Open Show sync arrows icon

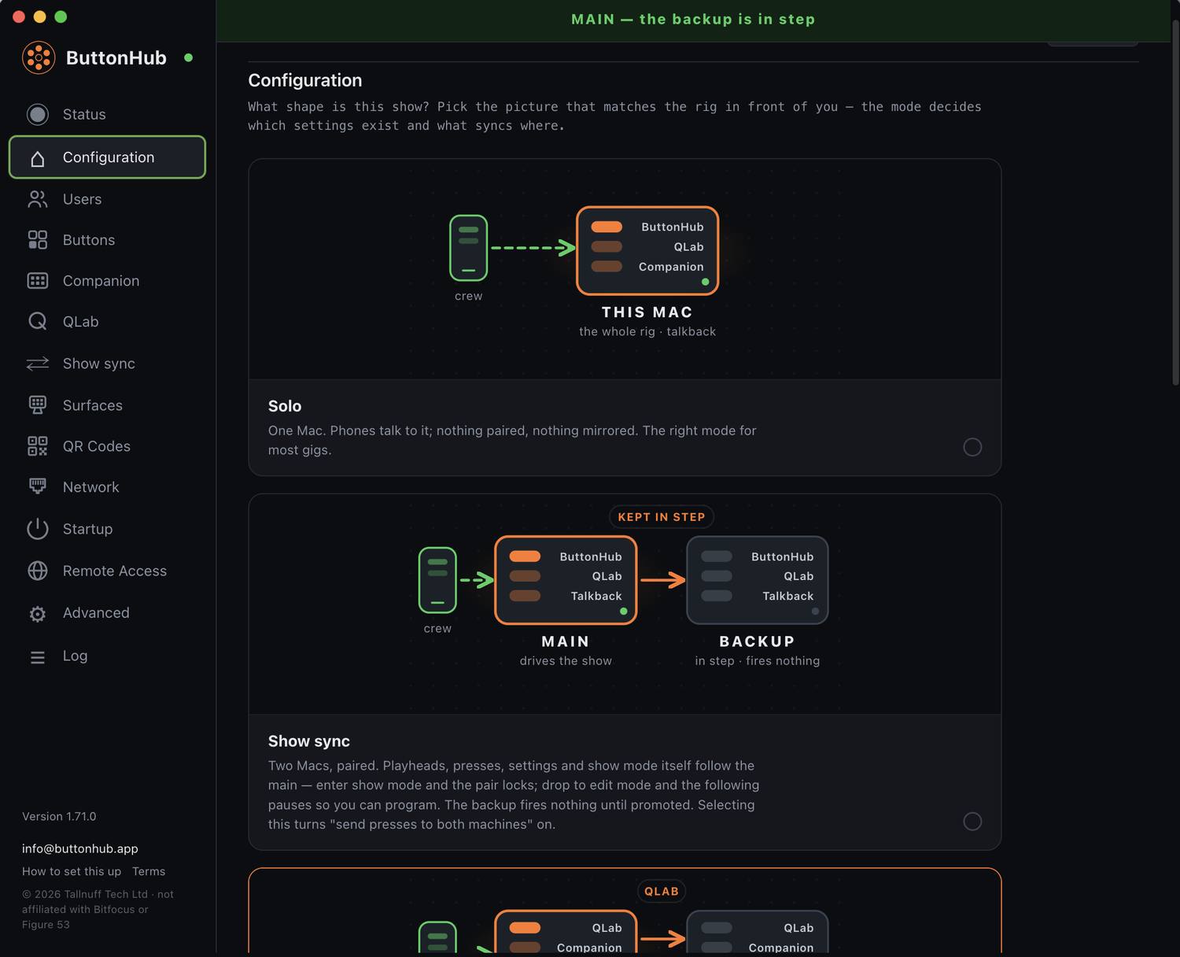(x=38, y=364)
